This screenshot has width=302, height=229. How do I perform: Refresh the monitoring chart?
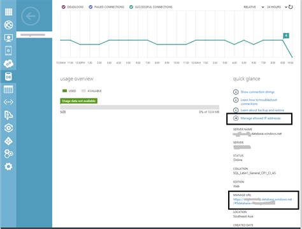click(291, 7)
